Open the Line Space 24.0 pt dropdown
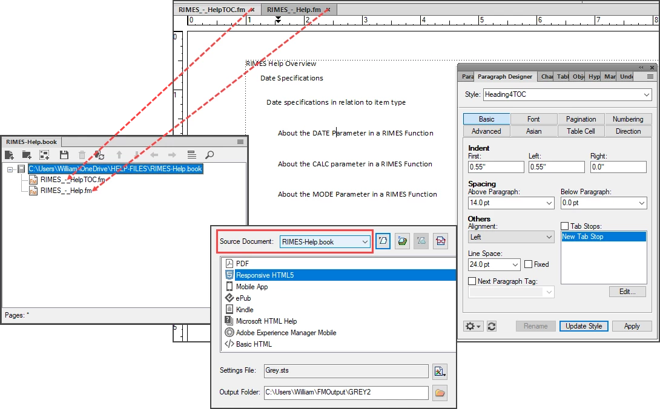Image resolution: width=660 pixels, height=409 pixels. [x=515, y=264]
